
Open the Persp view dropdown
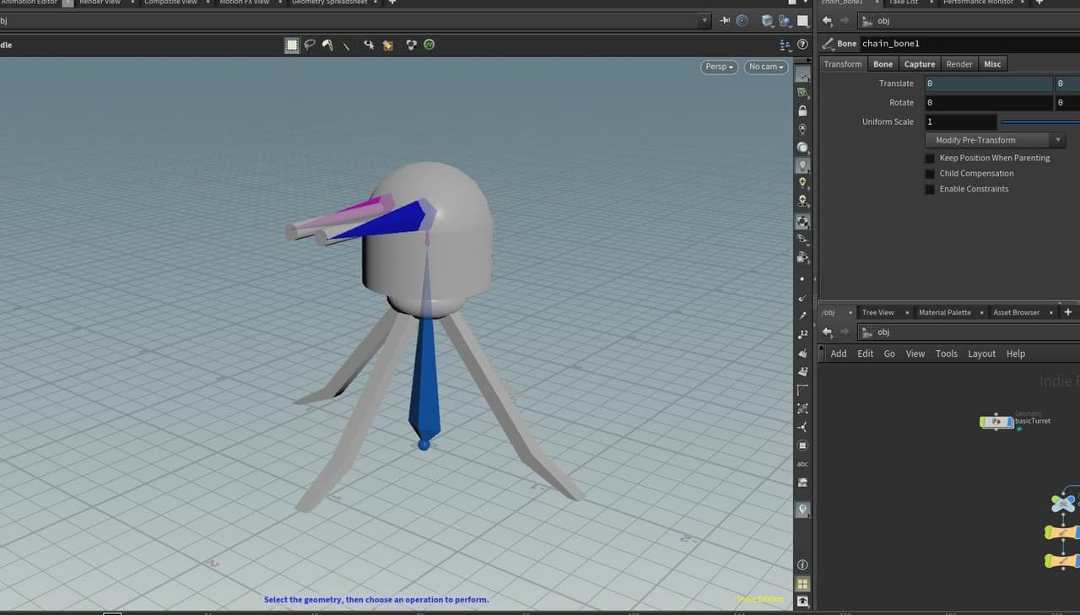point(720,67)
